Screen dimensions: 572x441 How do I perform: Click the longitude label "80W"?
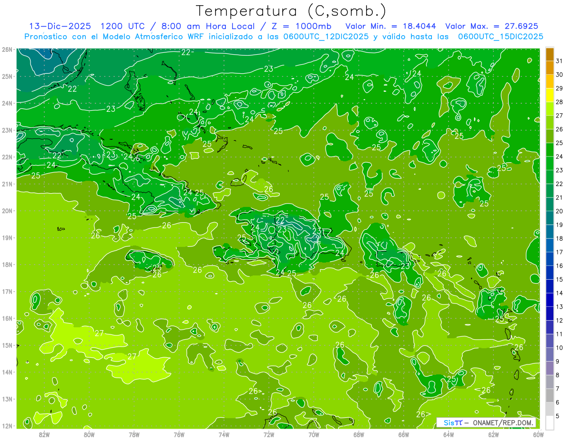pyautogui.click(x=89, y=434)
